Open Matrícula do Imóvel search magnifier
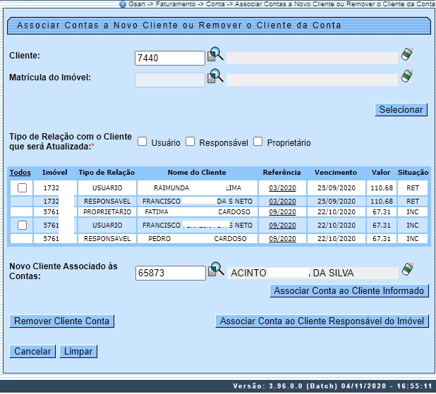The height and width of the screenshot is (394, 436). [214, 77]
